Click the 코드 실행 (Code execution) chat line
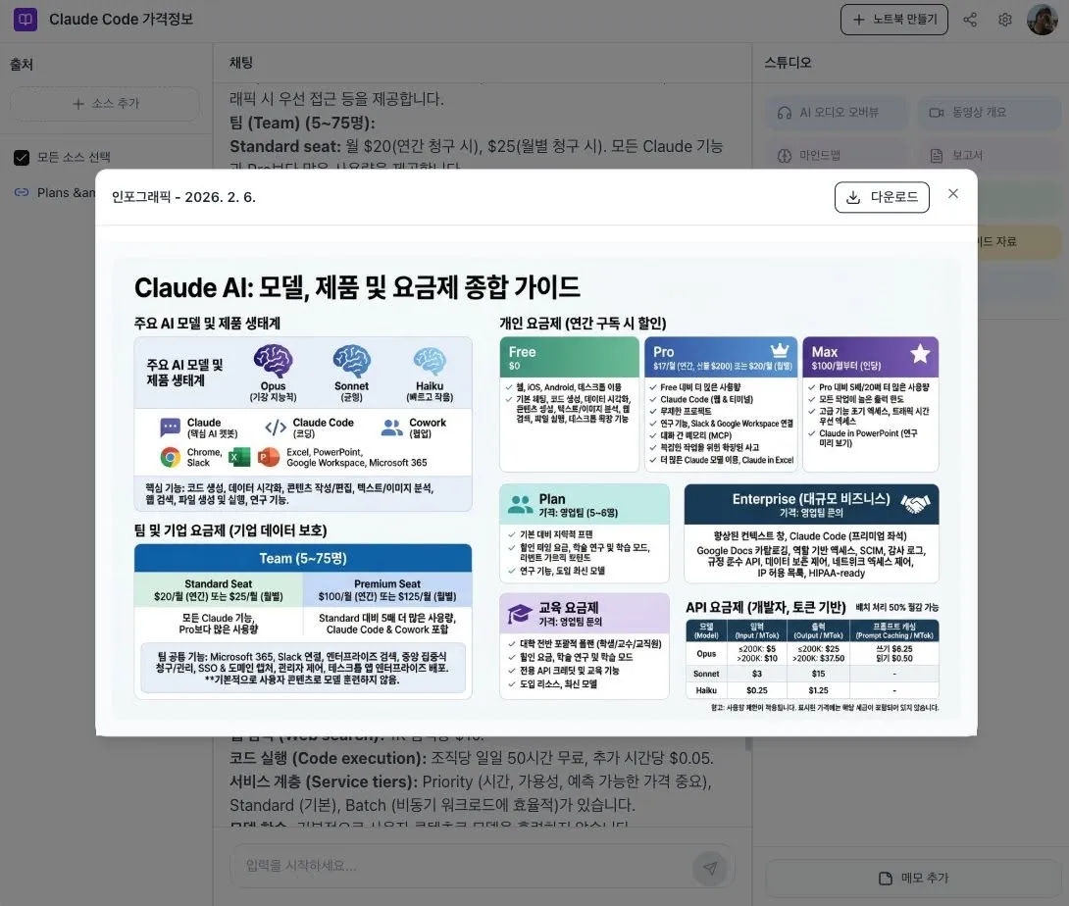 coord(471,758)
